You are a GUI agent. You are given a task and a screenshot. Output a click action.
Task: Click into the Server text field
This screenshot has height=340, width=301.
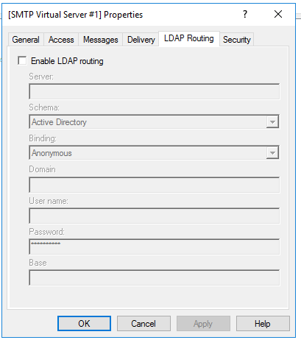(x=154, y=91)
